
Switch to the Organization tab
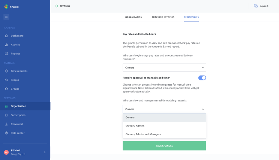click(x=133, y=17)
